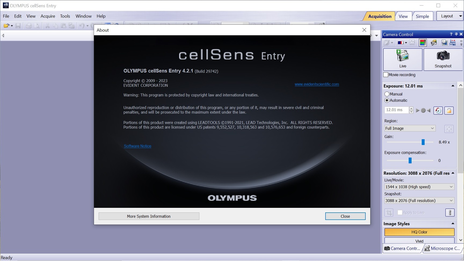
Task: Click the French flag color mode icon
Action: pyautogui.click(x=401, y=43)
